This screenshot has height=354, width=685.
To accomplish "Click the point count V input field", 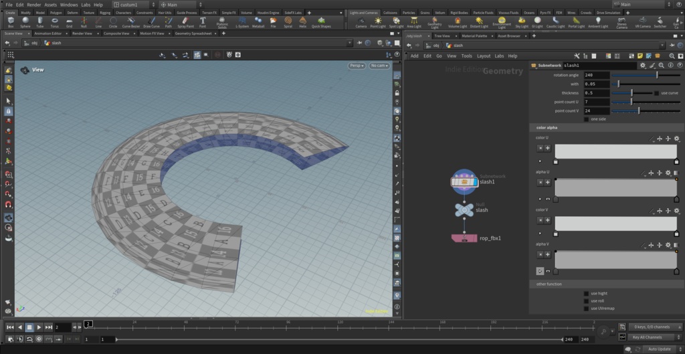I will (x=596, y=110).
